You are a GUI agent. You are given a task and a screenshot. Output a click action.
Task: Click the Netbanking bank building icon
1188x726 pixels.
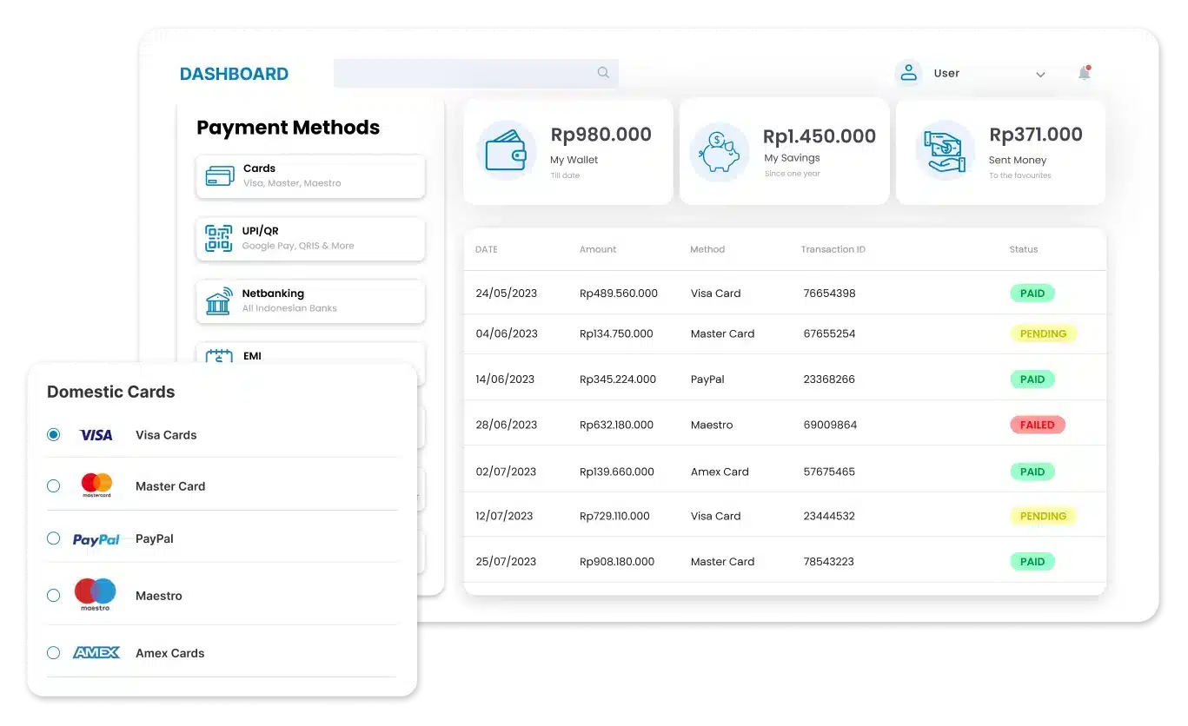click(x=218, y=300)
